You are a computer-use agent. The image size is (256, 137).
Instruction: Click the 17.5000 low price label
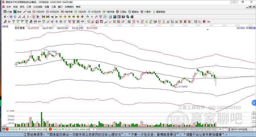pyautogui.click(x=183, y=87)
